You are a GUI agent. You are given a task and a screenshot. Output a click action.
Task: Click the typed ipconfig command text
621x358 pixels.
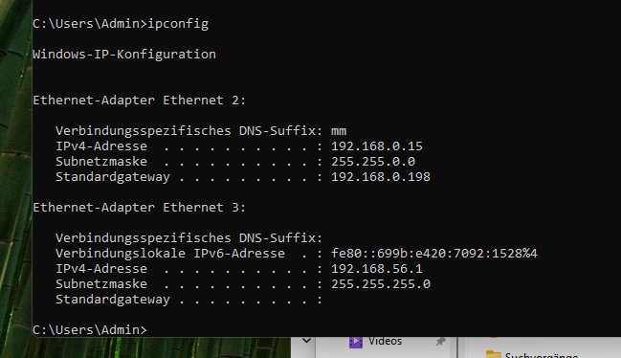[178, 24]
